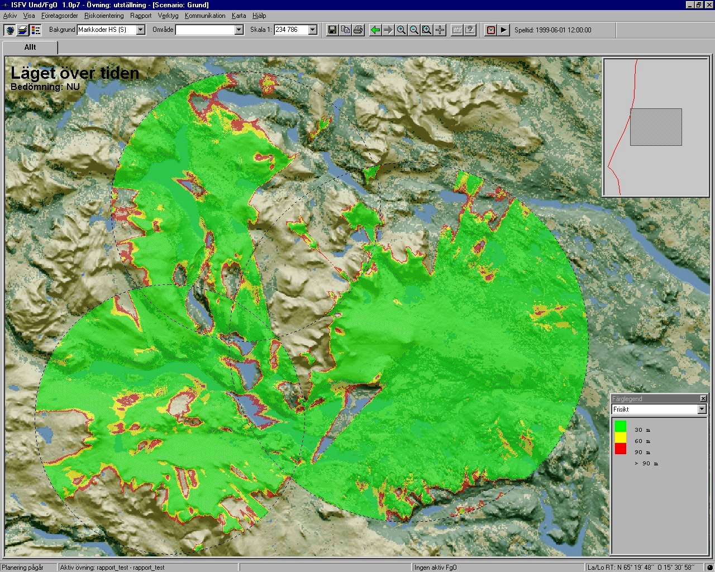
Task: Select the crosshair center tool
Action: click(x=440, y=30)
